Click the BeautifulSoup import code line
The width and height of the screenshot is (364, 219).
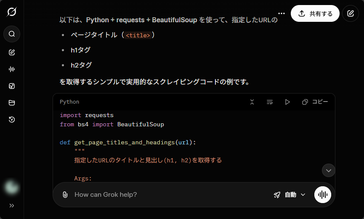pyautogui.click(x=112, y=124)
